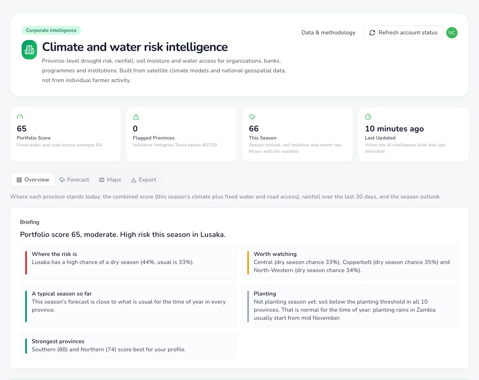Click Refresh account status button

(x=403, y=33)
